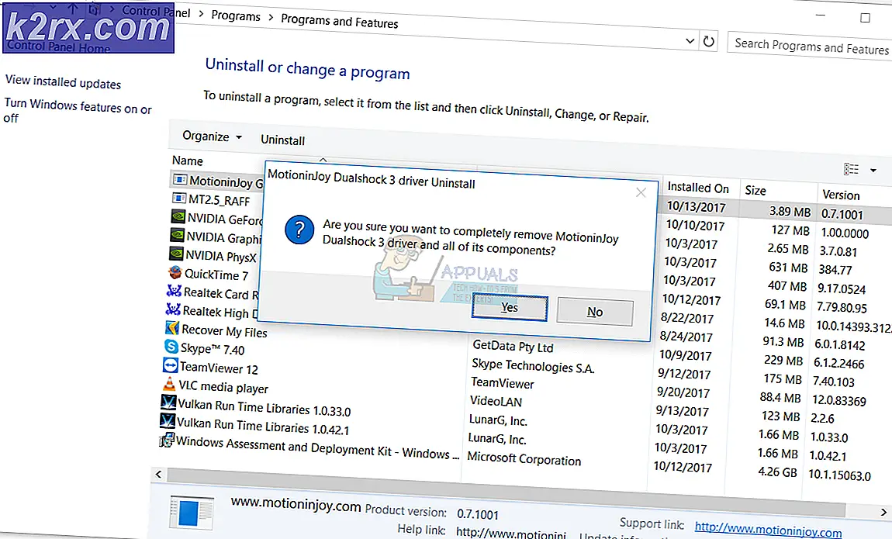Select the MT2.5_RAFF row name
892x539 pixels.
pyautogui.click(x=219, y=200)
